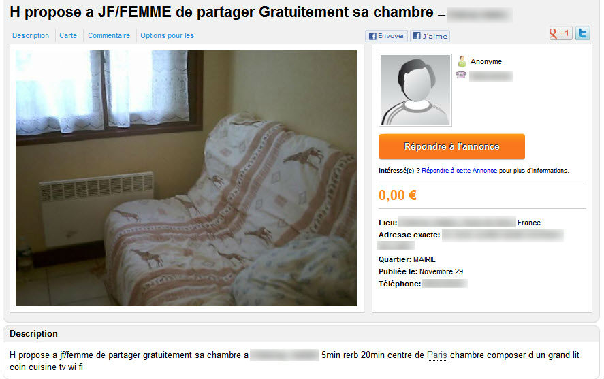Click the blurred address after Adresse exacte
This screenshot has height=379, width=604.
(x=503, y=235)
